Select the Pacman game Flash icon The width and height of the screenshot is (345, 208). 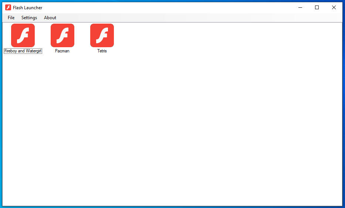coord(62,35)
